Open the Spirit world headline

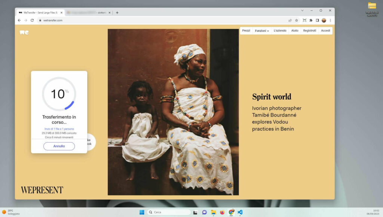[x=272, y=97]
